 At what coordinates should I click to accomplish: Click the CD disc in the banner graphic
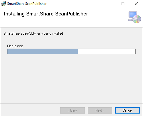coord(137,19)
